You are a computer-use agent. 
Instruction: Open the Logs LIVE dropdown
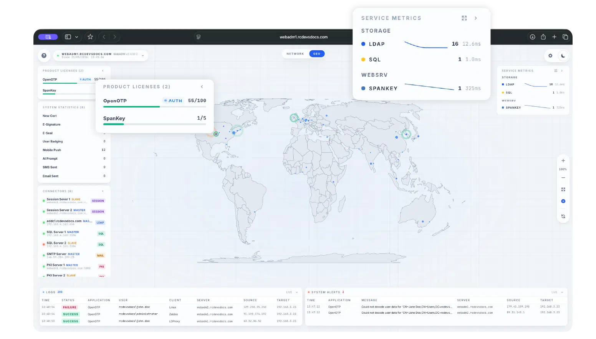[x=291, y=292]
